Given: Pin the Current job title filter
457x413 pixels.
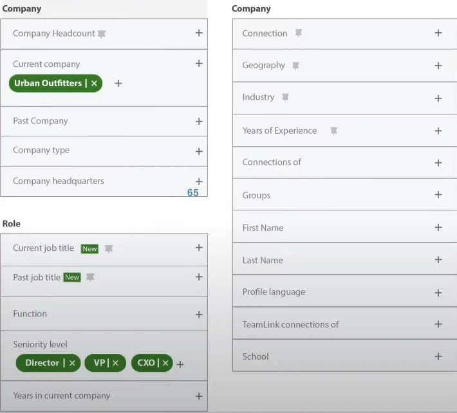Looking at the screenshot, I should [109, 248].
